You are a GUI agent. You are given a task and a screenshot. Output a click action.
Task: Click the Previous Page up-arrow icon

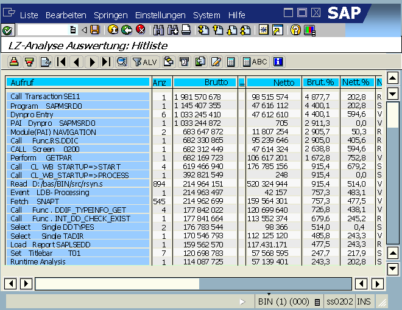click(218, 30)
